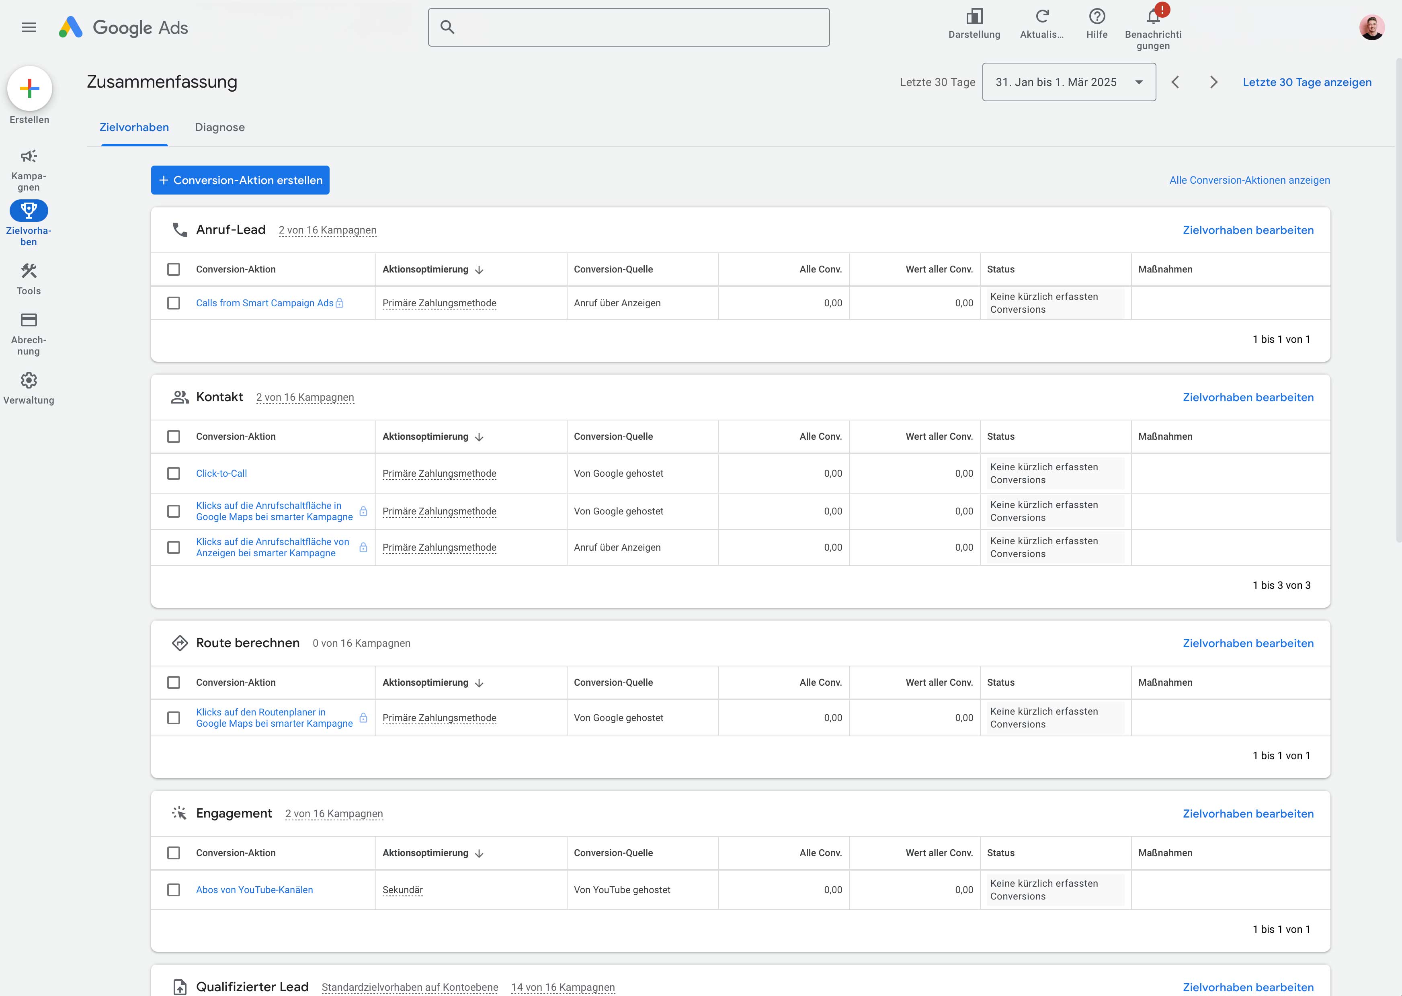Click the Hilfe question mark icon
The height and width of the screenshot is (996, 1402).
pyautogui.click(x=1097, y=16)
